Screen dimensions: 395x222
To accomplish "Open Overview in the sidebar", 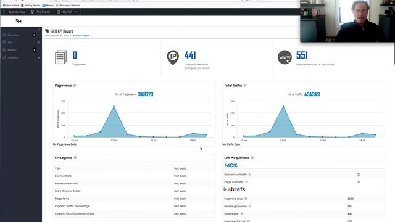I will pyautogui.click(x=13, y=35).
